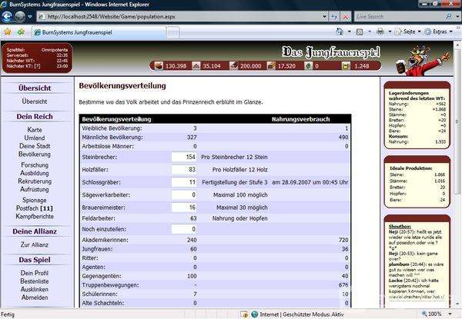462x319 pixels.
Task: Click Abmelden to log out
Action: pos(35,297)
